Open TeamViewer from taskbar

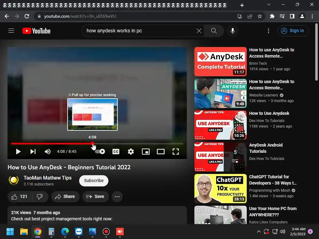[x=79, y=232]
